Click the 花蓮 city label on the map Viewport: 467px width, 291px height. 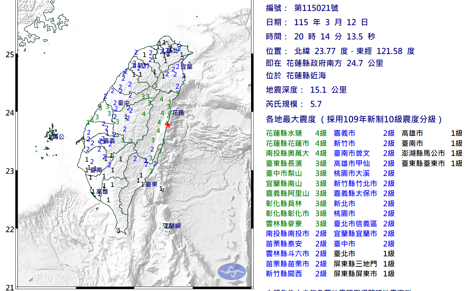pyautogui.click(x=178, y=113)
